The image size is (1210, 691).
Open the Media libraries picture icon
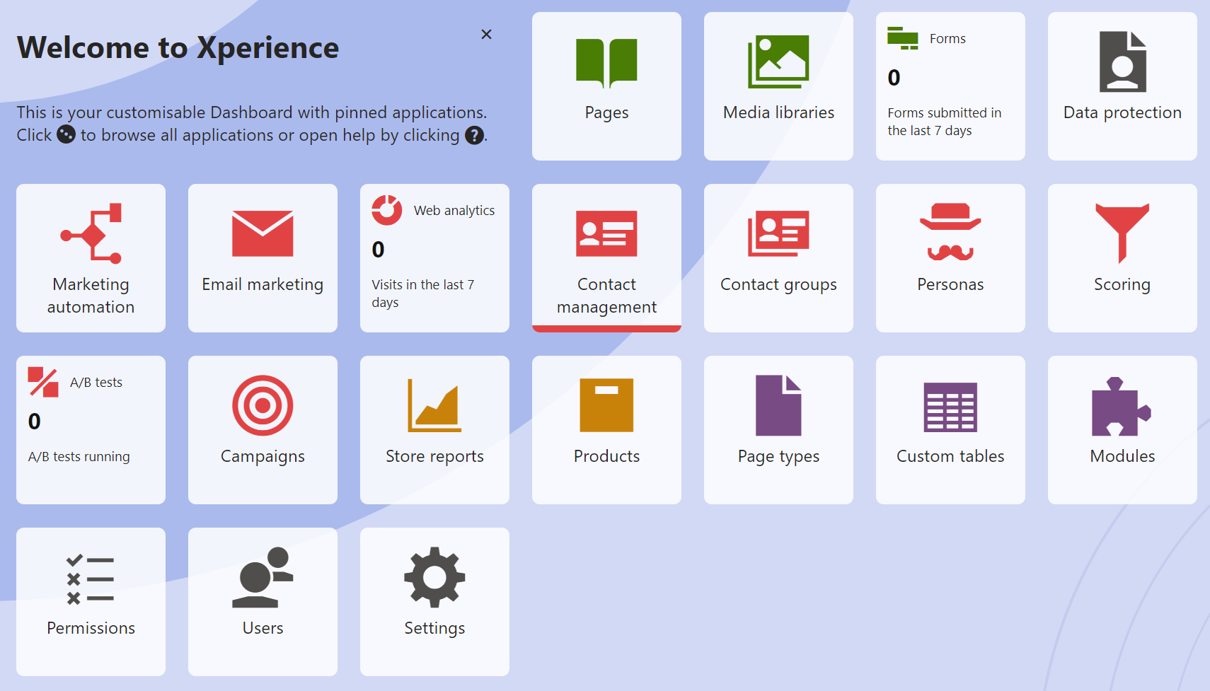[778, 62]
